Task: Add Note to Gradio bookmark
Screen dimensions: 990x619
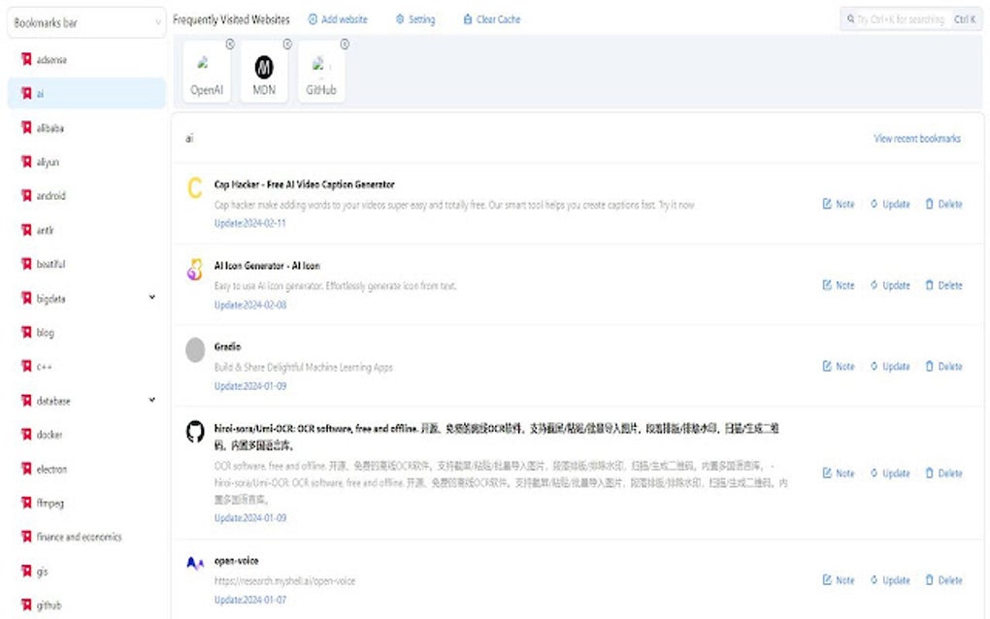Action: coord(839,366)
